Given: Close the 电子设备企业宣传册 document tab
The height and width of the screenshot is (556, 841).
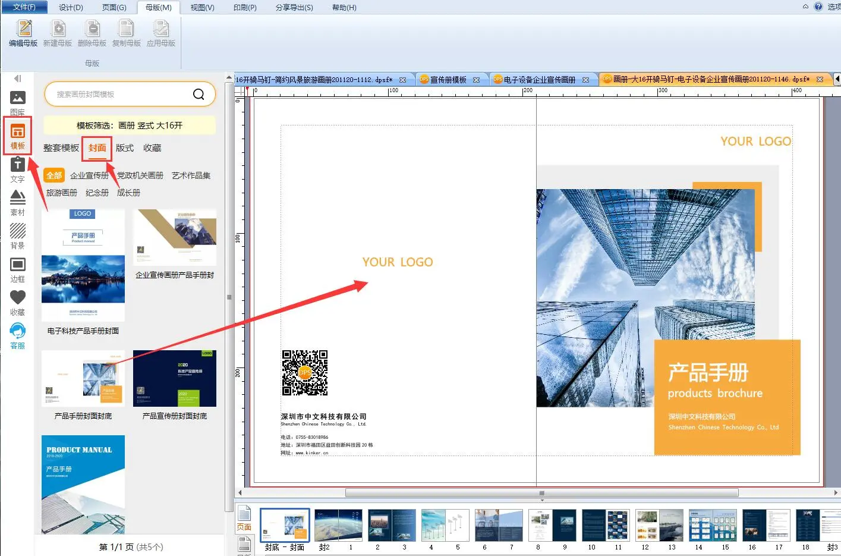Looking at the screenshot, I should (x=585, y=80).
